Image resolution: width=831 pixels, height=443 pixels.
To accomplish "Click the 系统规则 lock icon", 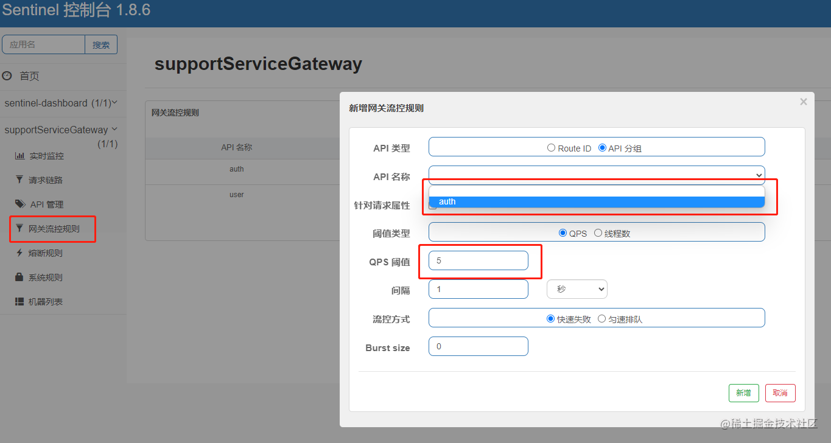I will (19, 277).
